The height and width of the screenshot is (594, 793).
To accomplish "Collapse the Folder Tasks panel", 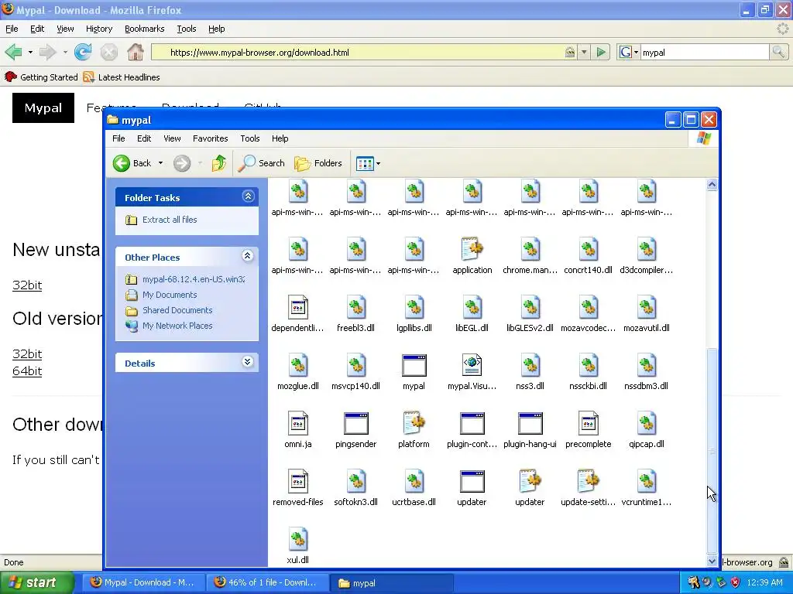I will click(x=248, y=196).
